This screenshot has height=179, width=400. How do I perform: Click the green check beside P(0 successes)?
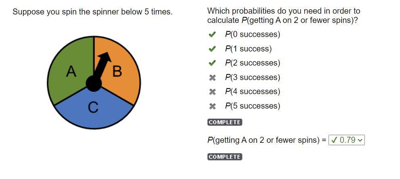pyautogui.click(x=212, y=35)
